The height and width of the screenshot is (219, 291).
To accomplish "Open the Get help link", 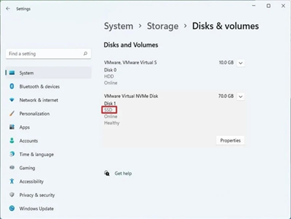I will pyautogui.click(x=123, y=174).
